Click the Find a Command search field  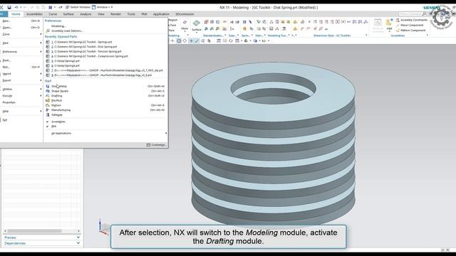coord(412,14)
